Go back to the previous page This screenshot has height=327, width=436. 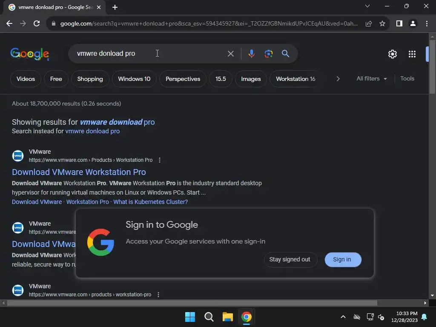[9, 24]
